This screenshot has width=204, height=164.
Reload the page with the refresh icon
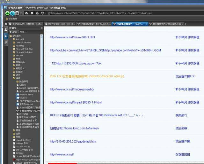[27, 13]
